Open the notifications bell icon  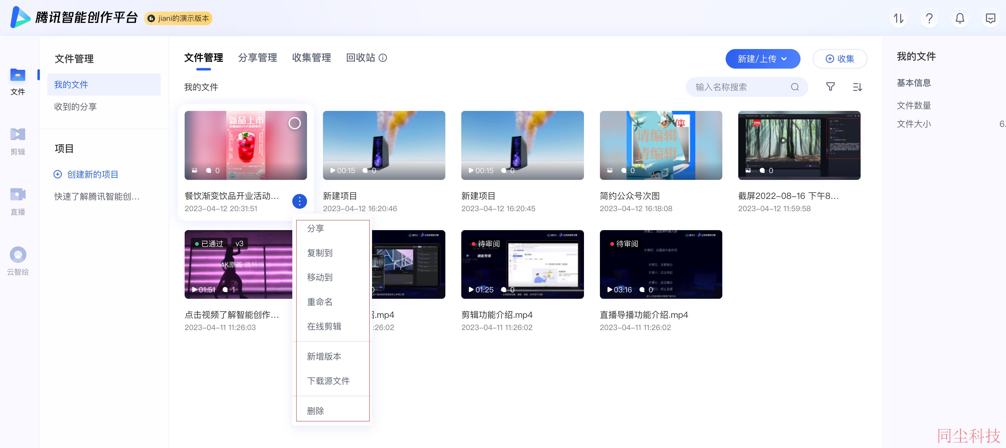point(960,18)
